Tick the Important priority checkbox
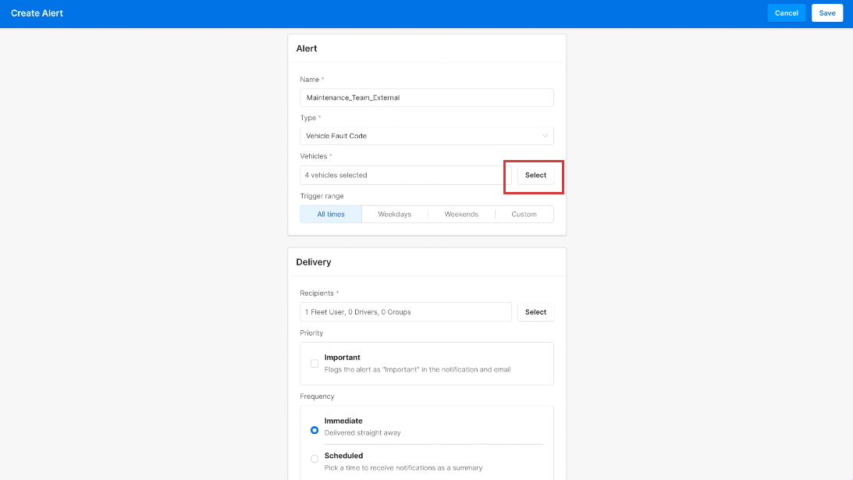This screenshot has width=853, height=480. pos(315,363)
